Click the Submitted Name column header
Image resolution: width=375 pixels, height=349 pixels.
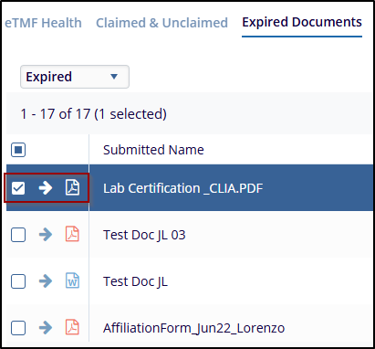(153, 150)
